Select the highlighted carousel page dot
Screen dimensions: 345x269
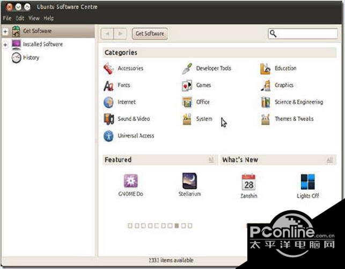point(177,226)
